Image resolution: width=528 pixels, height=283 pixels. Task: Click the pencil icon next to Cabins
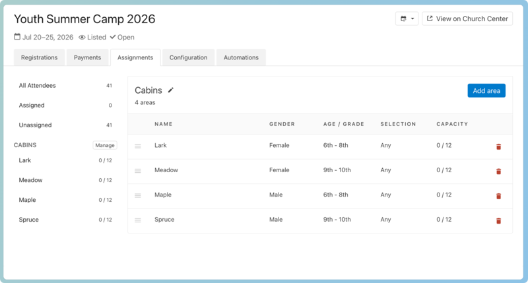click(x=171, y=90)
